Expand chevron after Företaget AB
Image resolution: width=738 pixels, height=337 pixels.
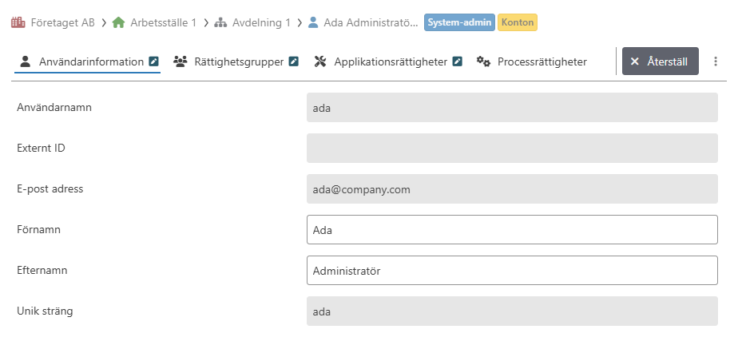pyautogui.click(x=104, y=22)
